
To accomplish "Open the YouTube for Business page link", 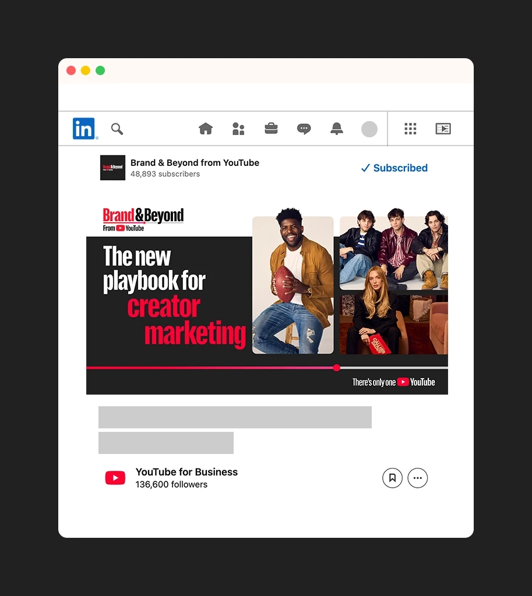I will [186, 472].
